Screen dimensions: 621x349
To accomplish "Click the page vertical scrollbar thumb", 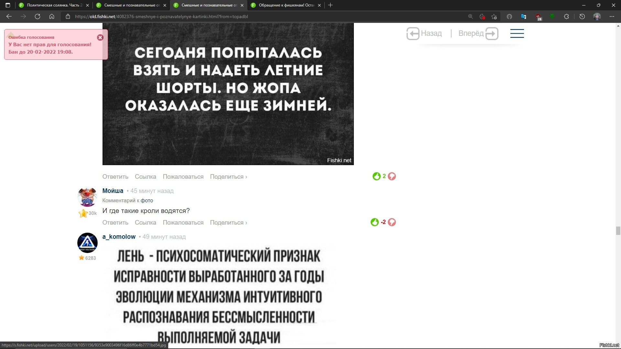I will click(x=618, y=231).
